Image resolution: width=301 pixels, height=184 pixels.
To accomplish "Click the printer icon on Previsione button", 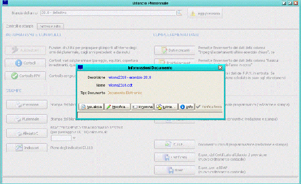I will (18, 105).
